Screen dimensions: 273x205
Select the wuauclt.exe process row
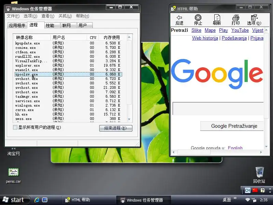(x=69, y=70)
